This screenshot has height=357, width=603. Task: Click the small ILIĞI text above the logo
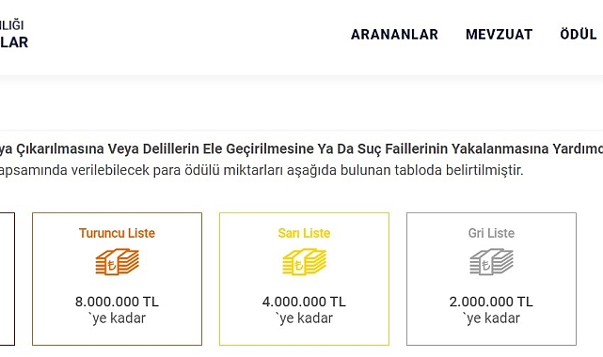(x=12, y=25)
